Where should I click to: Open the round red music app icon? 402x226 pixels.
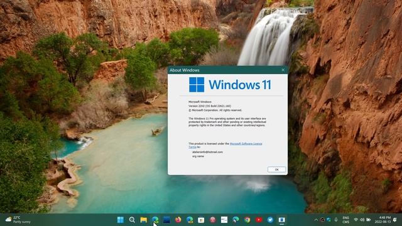(x=213, y=220)
